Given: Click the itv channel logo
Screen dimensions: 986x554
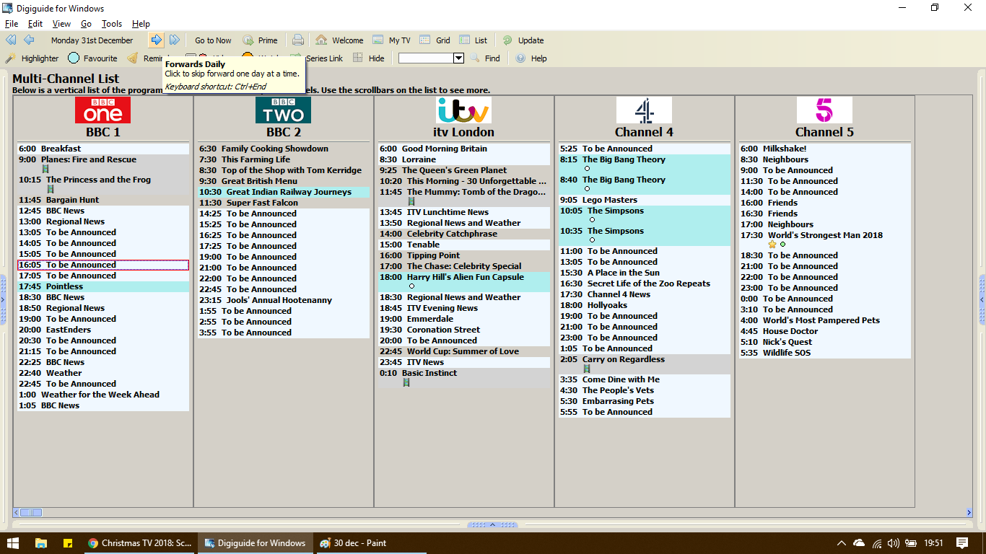Looking at the screenshot, I should (x=463, y=110).
